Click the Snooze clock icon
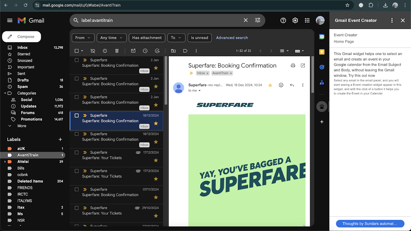Image resolution: width=411 pixels, height=231 pixels. click(145, 51)
